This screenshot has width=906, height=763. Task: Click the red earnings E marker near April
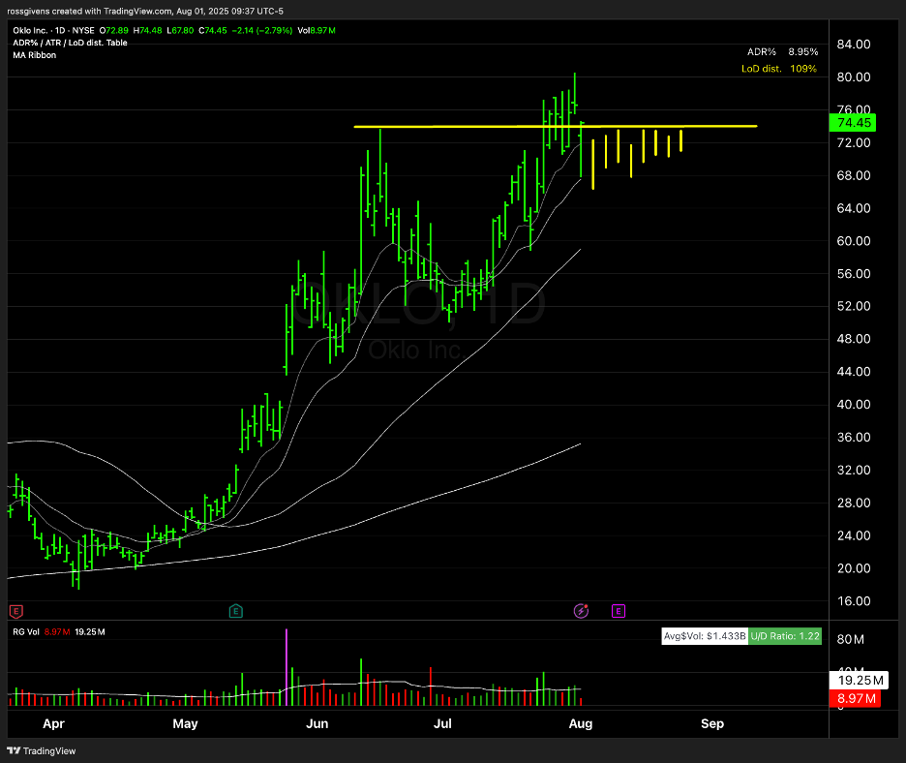15,611
